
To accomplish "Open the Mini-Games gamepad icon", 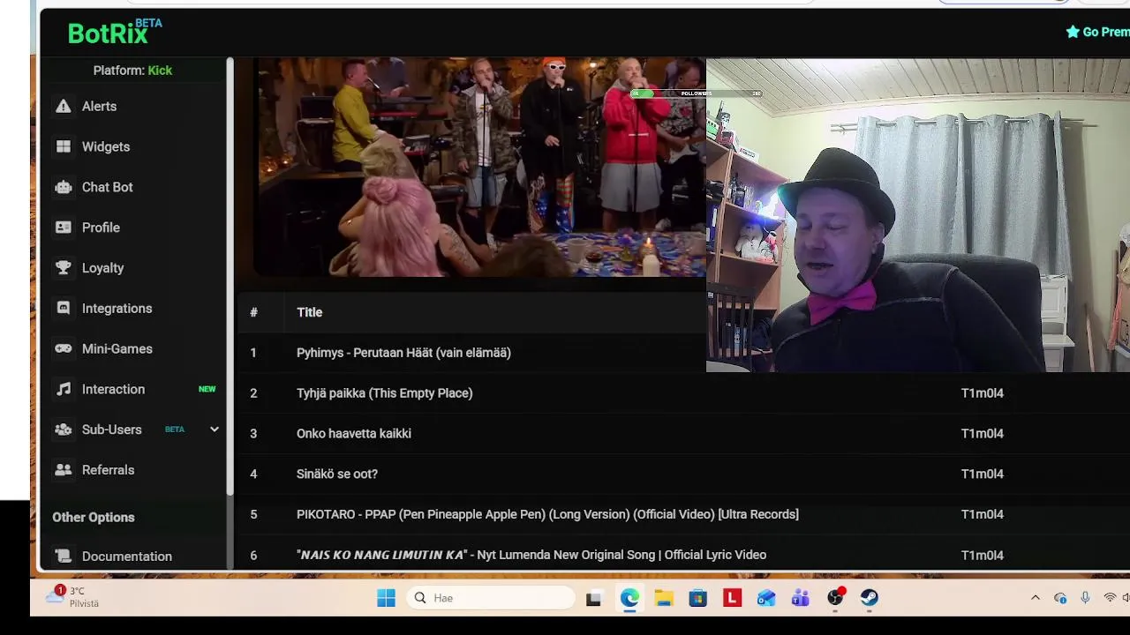I will [x=63, y=349].
